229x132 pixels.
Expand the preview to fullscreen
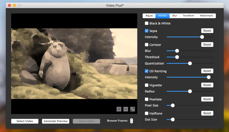(x=133, y=109)
